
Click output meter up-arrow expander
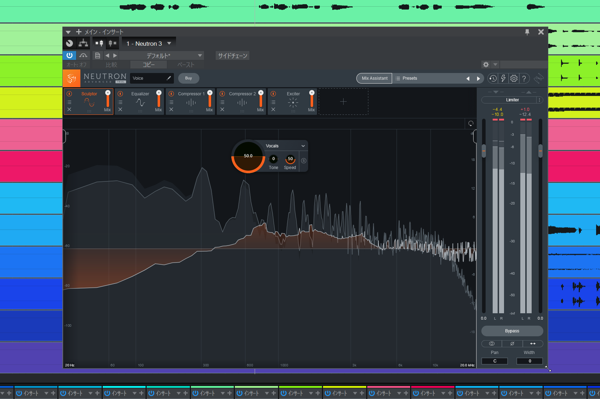529,92
